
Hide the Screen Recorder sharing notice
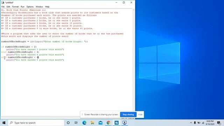coord(140,114)
